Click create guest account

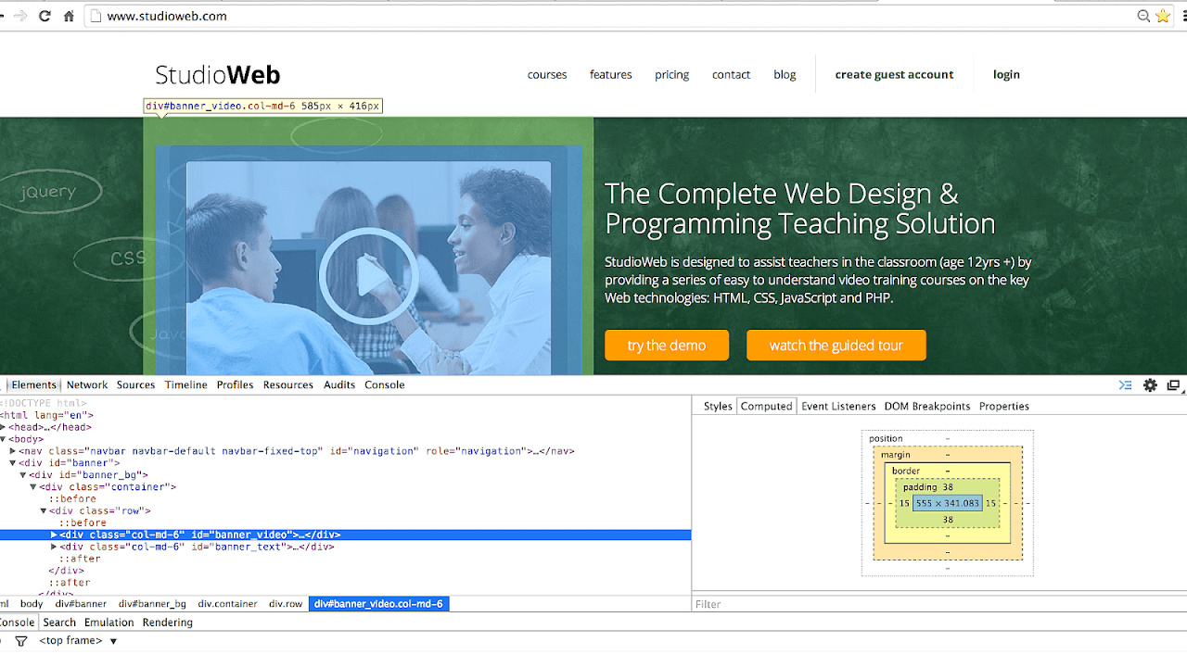(895, 75)
